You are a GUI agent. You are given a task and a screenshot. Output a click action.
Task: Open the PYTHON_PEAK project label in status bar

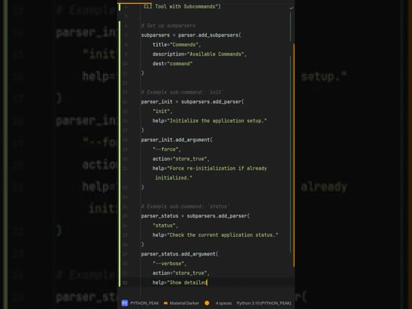(x=144, y=303)
